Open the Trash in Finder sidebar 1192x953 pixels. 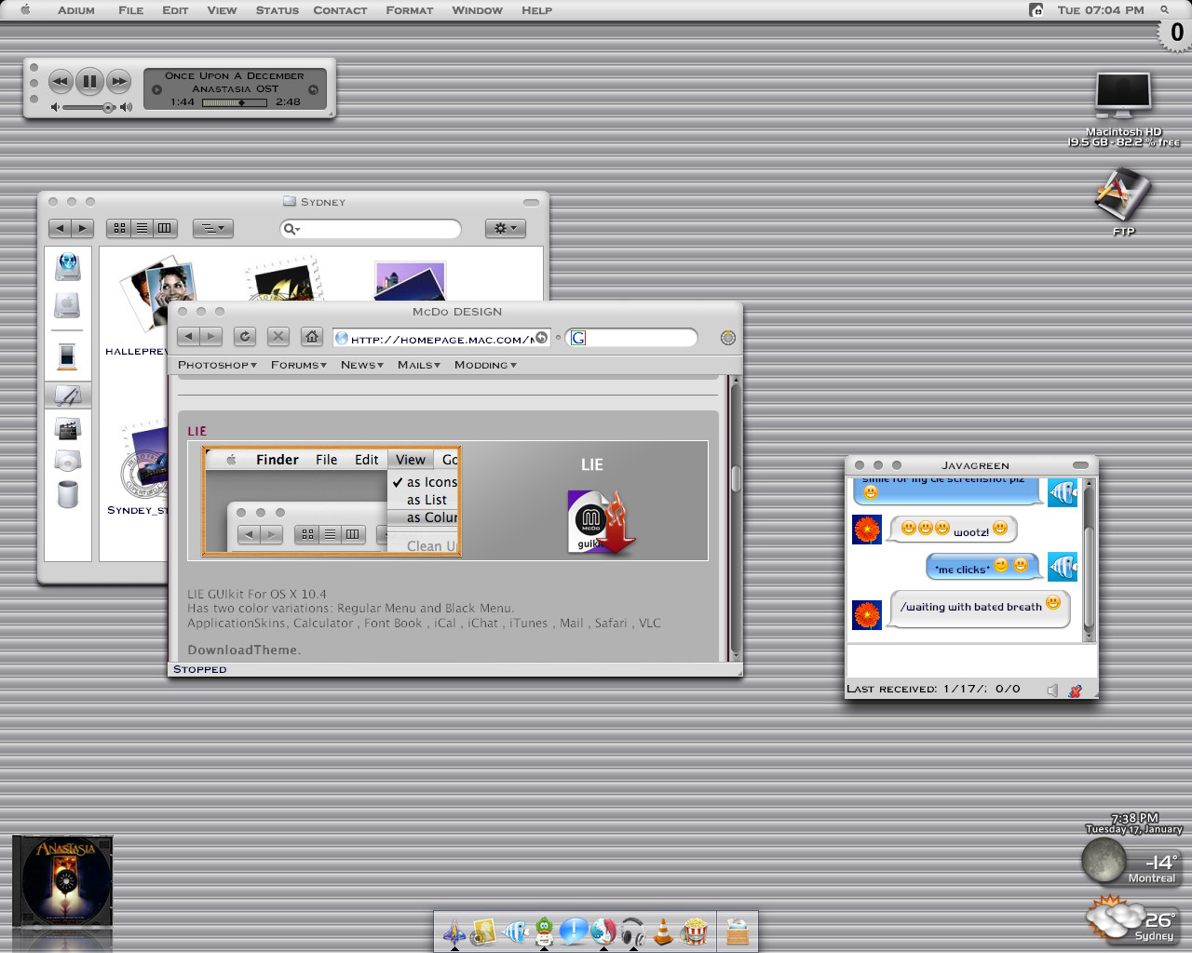(68, 493)
